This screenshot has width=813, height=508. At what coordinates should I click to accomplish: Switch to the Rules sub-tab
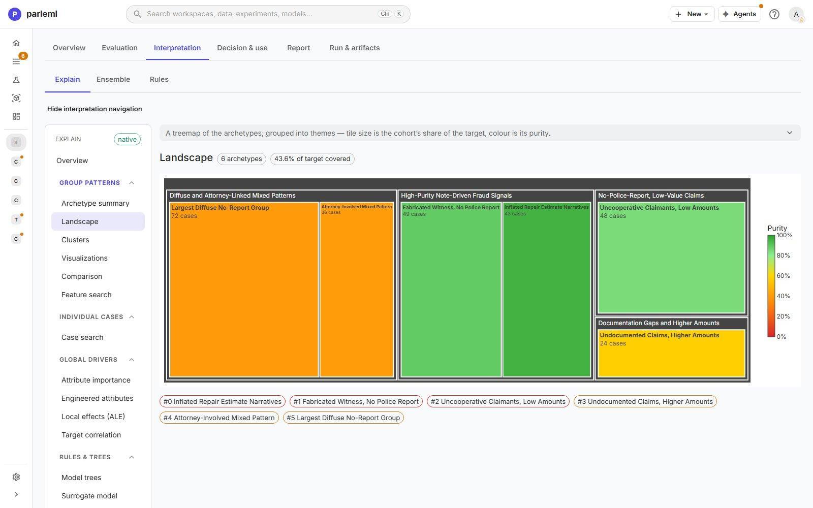pyautogui.click(x=159, y=79)
